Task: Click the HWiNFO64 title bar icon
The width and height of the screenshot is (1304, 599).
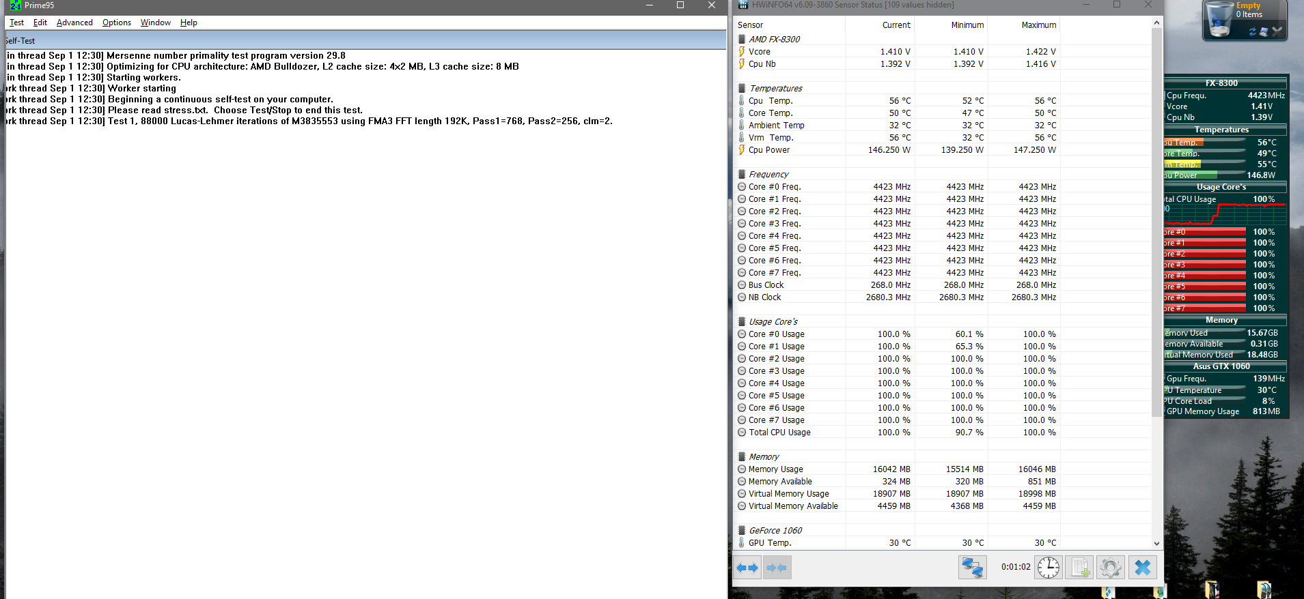Action: point(743,5)
